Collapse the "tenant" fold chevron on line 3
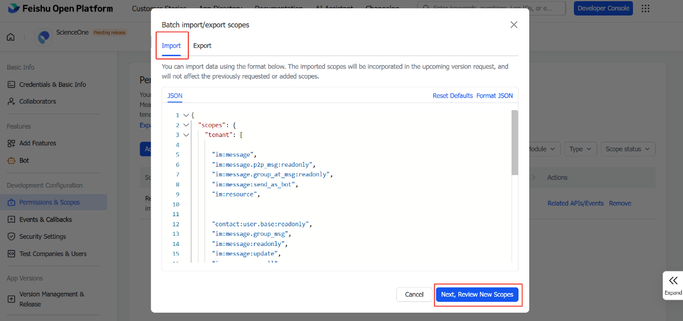The image size is (683, 321). click(x=186, y=135)
